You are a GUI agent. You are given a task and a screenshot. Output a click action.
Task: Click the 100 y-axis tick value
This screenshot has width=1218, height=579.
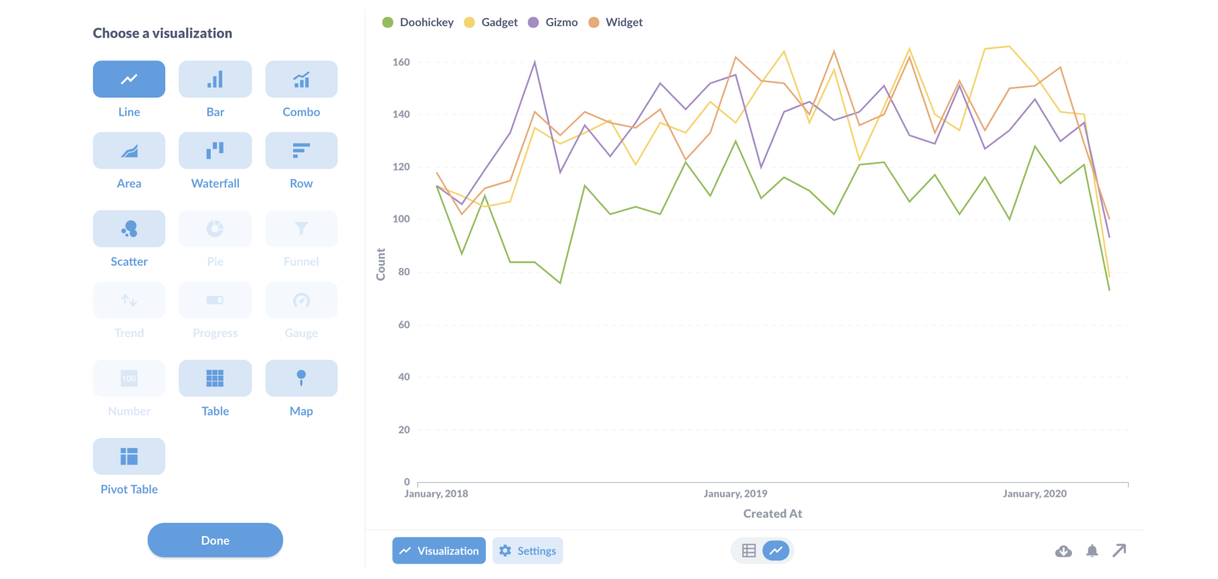click(x=402, y=219)
